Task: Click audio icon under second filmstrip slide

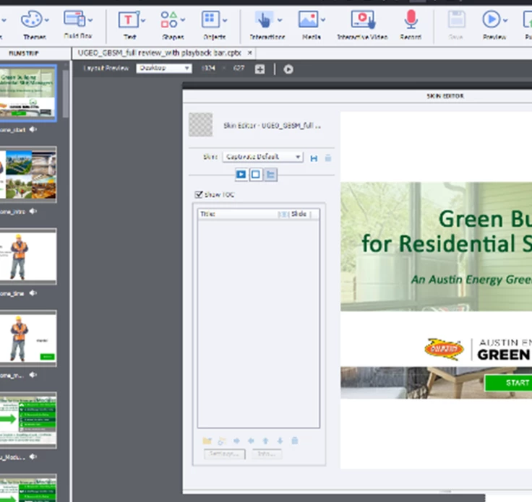Action: pyautogui.click(x=33, y=211)
